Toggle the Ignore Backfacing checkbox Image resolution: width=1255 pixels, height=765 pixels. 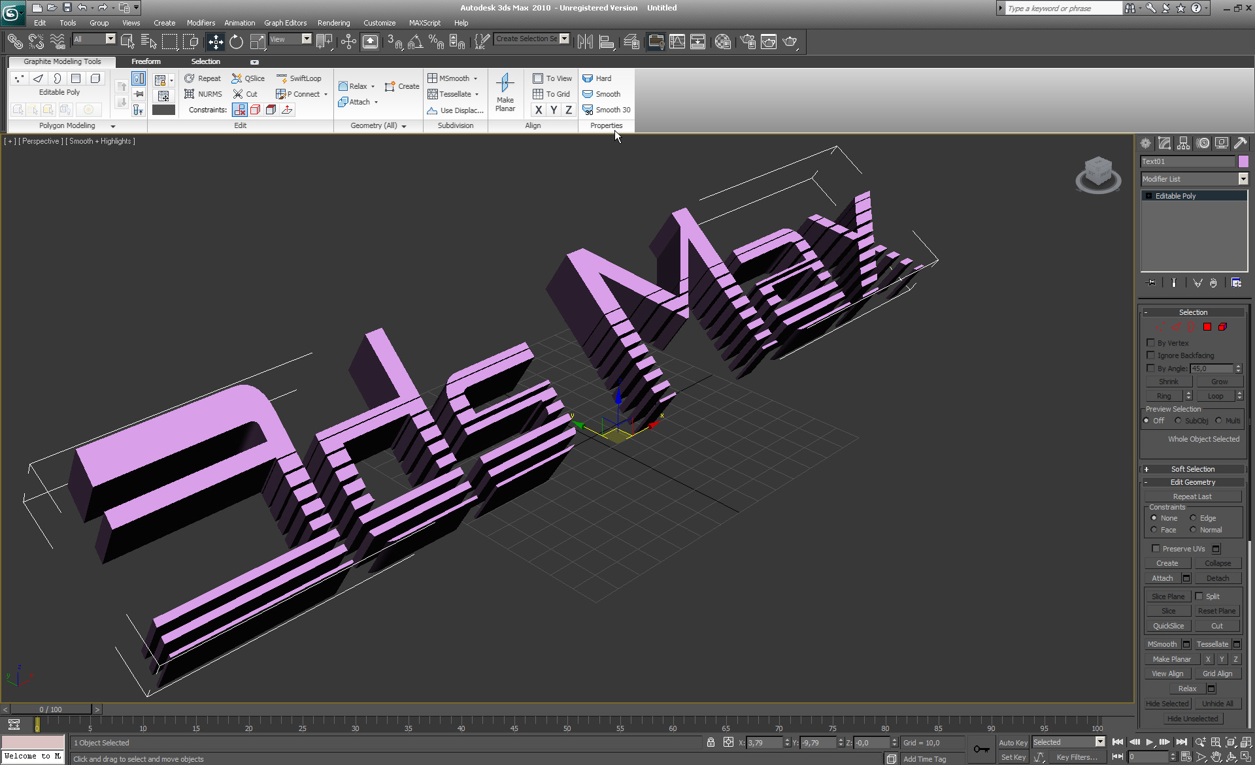pos(1150,355)
